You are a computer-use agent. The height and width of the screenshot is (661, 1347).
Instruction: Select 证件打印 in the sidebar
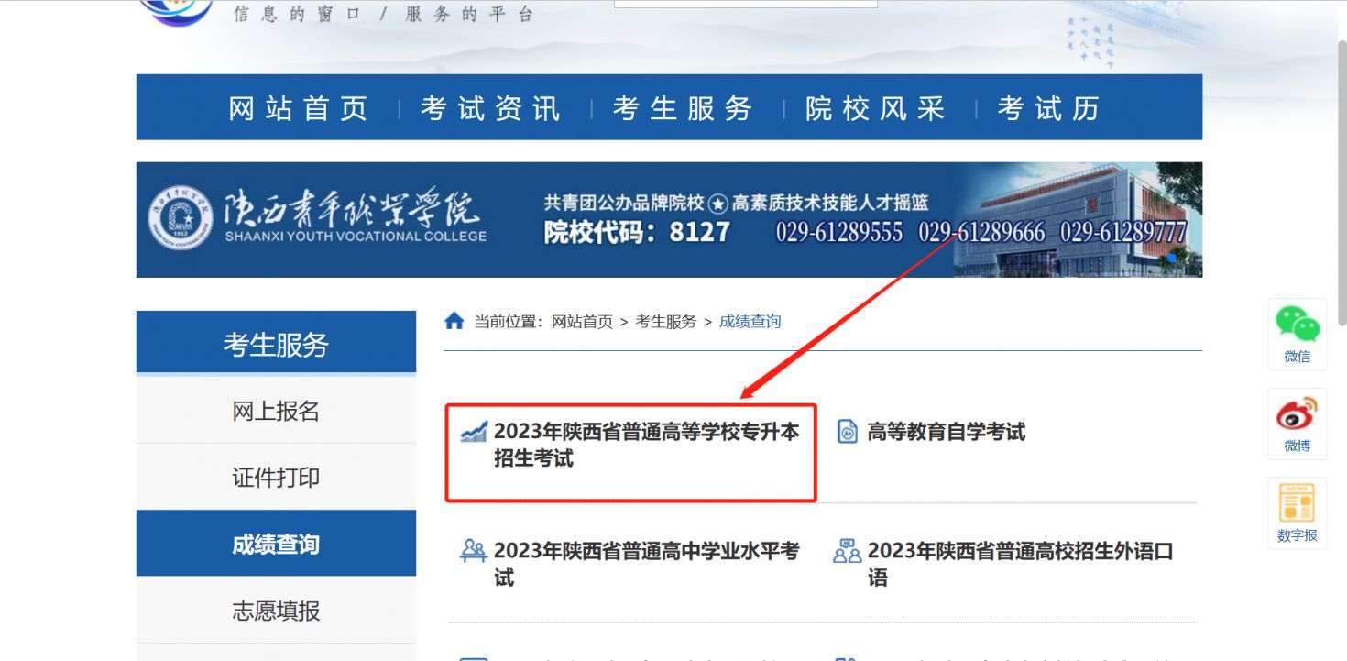[276, 478]
